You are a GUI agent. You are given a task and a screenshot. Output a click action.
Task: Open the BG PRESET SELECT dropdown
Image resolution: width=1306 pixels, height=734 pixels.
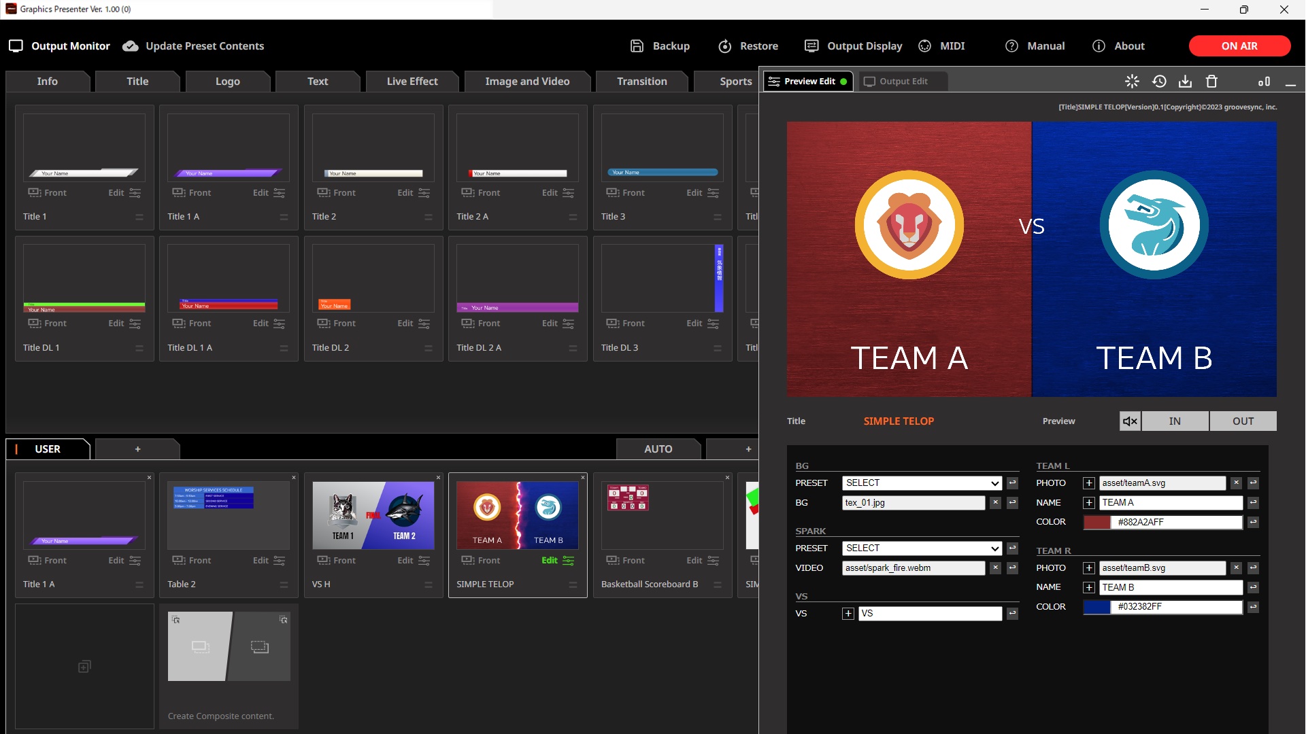tap(921, 483)
